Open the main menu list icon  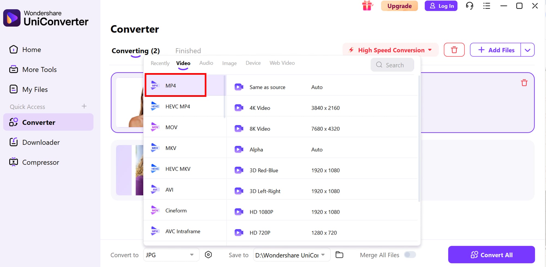tap(486, 6)
